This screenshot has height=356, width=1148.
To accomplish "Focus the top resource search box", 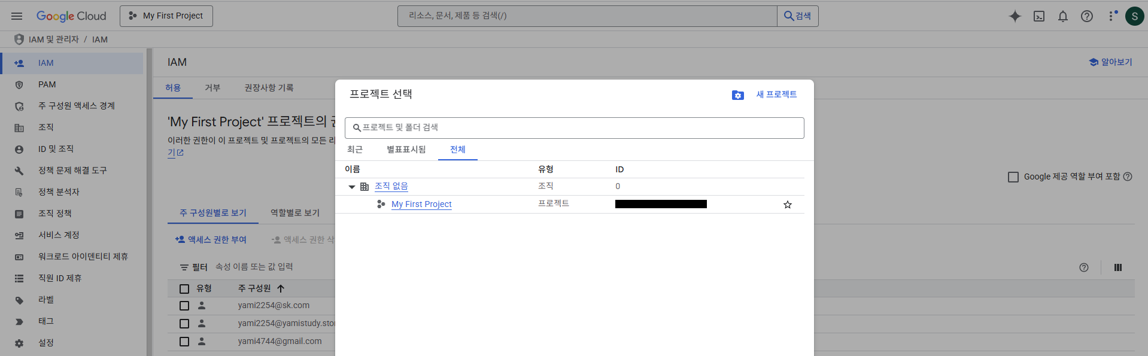I will click(587, 16).
